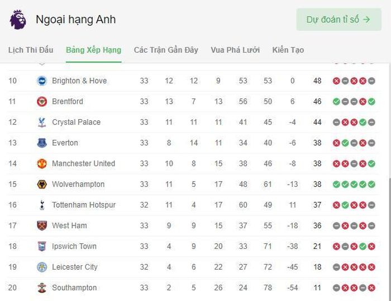Click the Premier League lion logo
The height and width of the screenshot is (301, 391).
[x=18, y=20]
